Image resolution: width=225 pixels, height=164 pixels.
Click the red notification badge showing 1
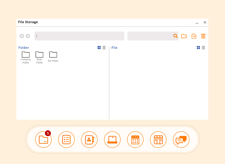point(48,133)
